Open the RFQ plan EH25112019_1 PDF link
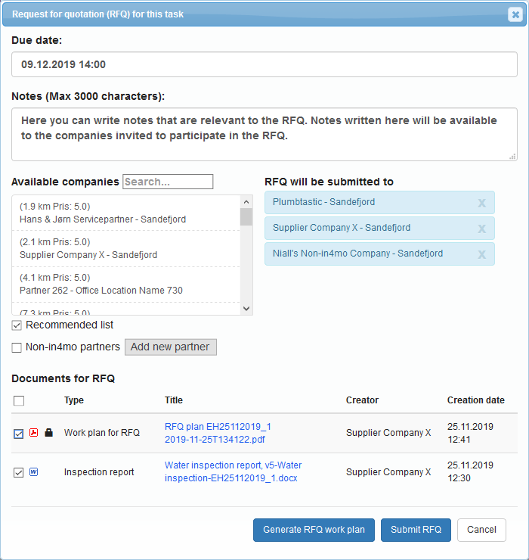This screenshot has height=560, width=529. (218, 433)
